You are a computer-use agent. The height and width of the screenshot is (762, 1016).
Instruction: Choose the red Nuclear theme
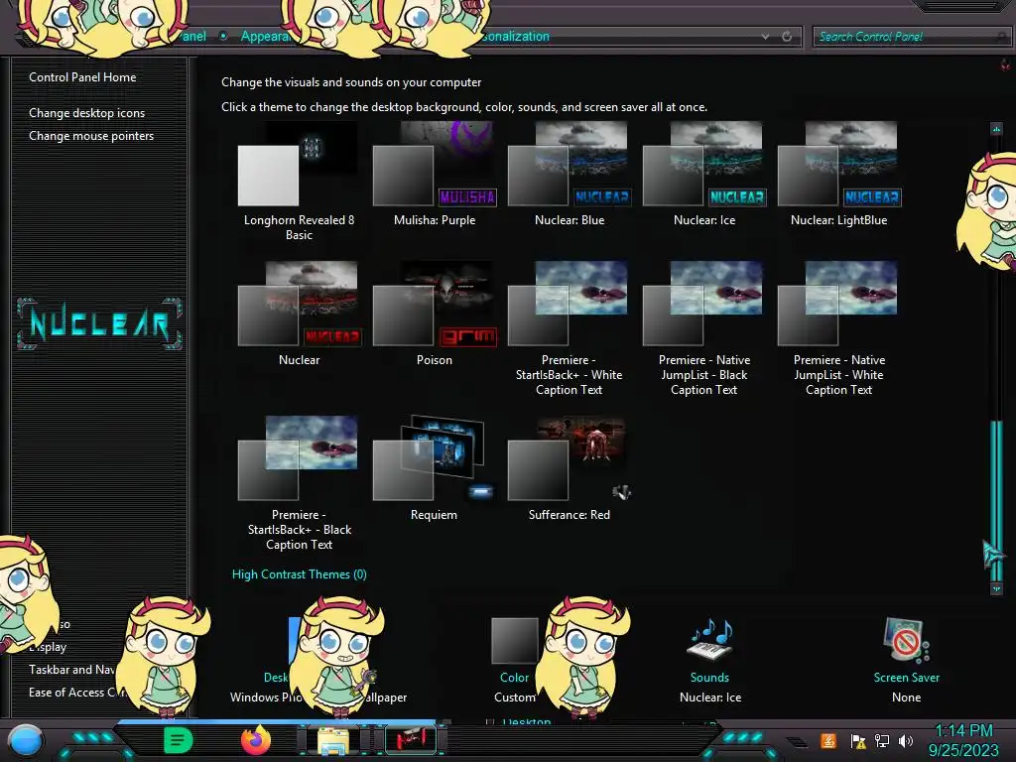point(299,315)
